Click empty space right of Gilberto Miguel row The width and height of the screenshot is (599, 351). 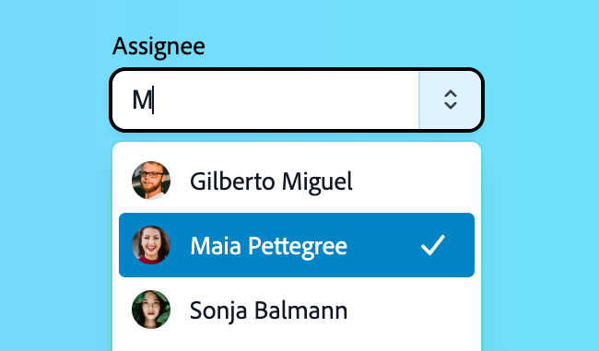[x=413, y=181]
